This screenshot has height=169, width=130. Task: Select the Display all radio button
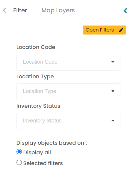[19, 152]
